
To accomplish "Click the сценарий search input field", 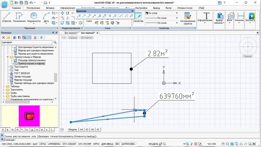I will (x=27, y=42).
